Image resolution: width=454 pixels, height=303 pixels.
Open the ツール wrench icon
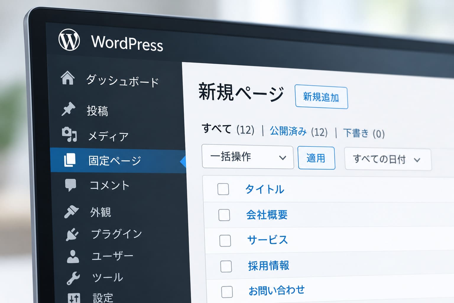[x=73, y=278]
